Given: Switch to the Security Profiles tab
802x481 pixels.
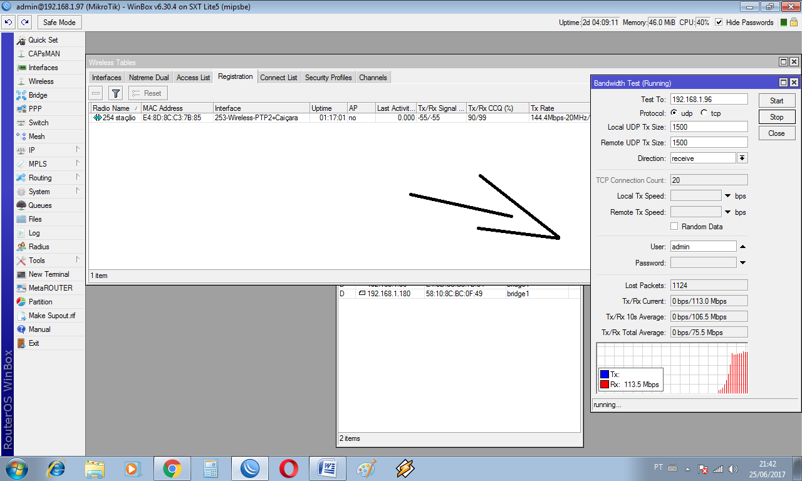Looking at the screenshot, I should [x=328, y=78].
